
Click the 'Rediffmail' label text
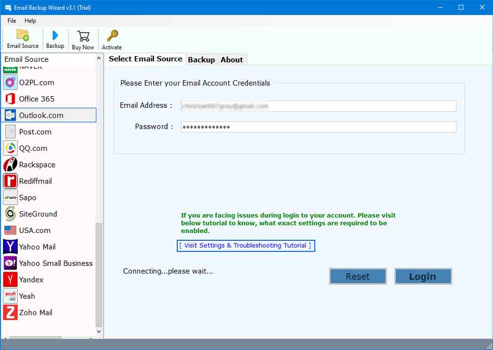(35, 181)
